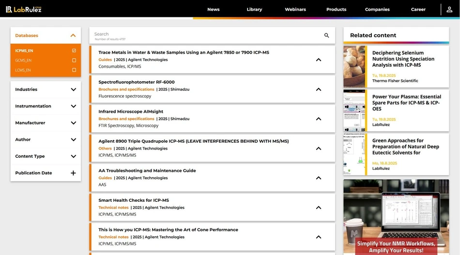Open Spectrofluorophotometer RF-6000 result
The image size is (460, 255).
137,82
